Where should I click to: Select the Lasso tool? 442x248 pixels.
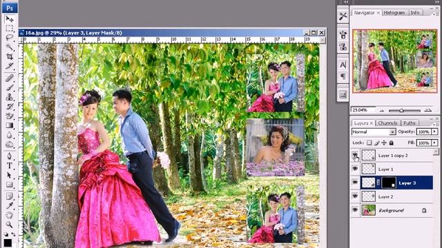[x=9, y=37]
